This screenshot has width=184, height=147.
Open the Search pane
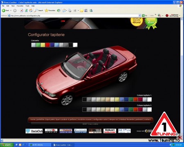(x=39, y=11)
